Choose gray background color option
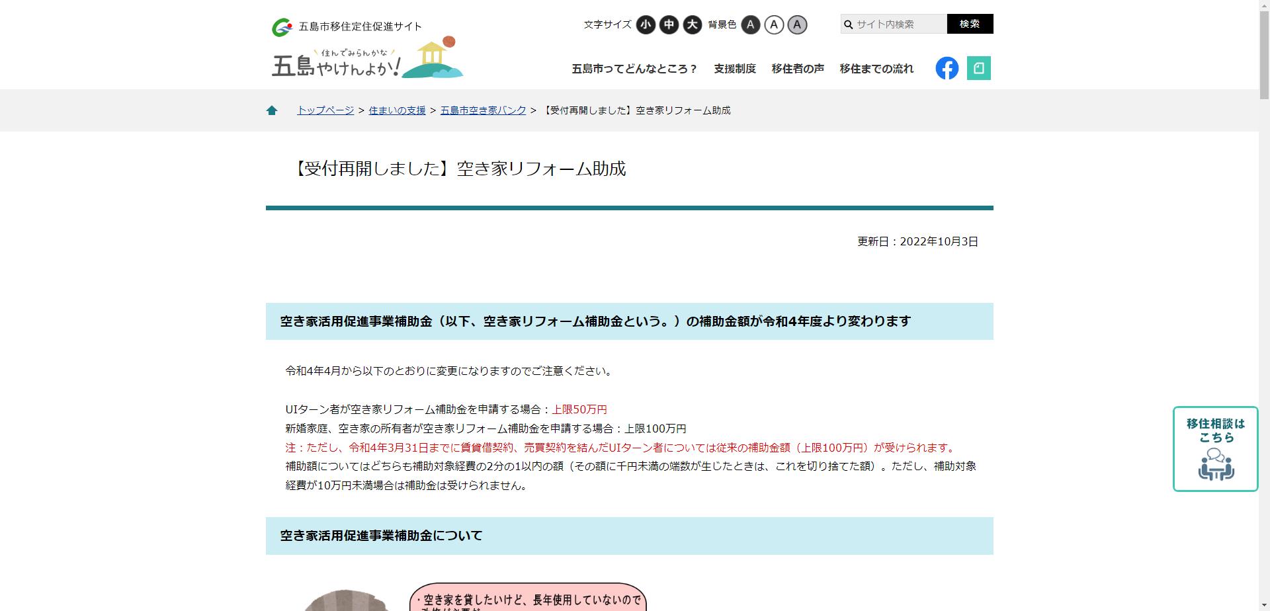1270x611 pixels. pos(797,25)
